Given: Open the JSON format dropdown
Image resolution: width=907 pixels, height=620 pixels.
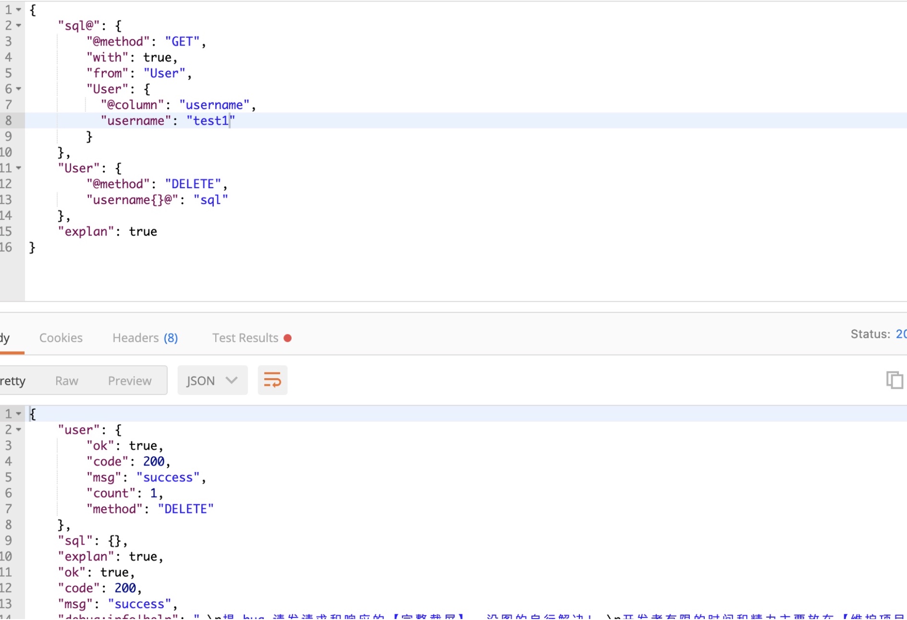Looking at the screenshot, I should tap(212, 381).
